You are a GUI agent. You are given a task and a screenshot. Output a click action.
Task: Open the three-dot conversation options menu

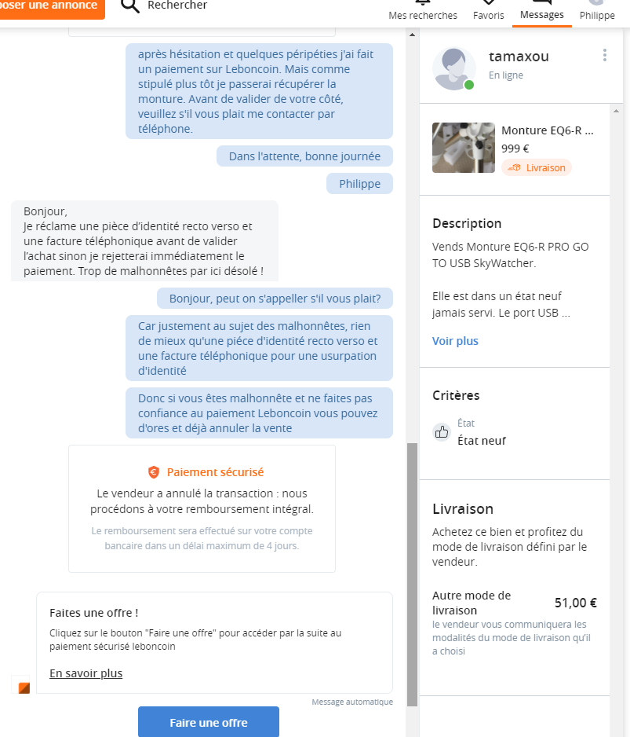click(604, 55)
